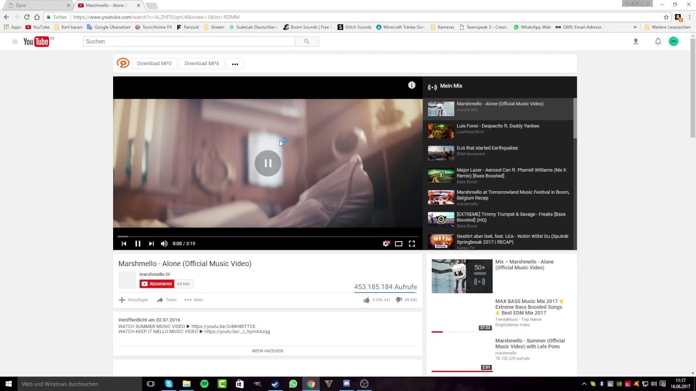Open the YouTube upload icon

click(x=636, y=41)
